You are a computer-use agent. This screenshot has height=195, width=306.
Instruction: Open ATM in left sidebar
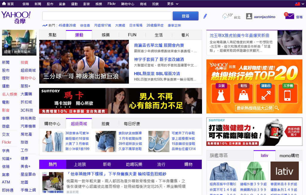[x=6, y=182]
